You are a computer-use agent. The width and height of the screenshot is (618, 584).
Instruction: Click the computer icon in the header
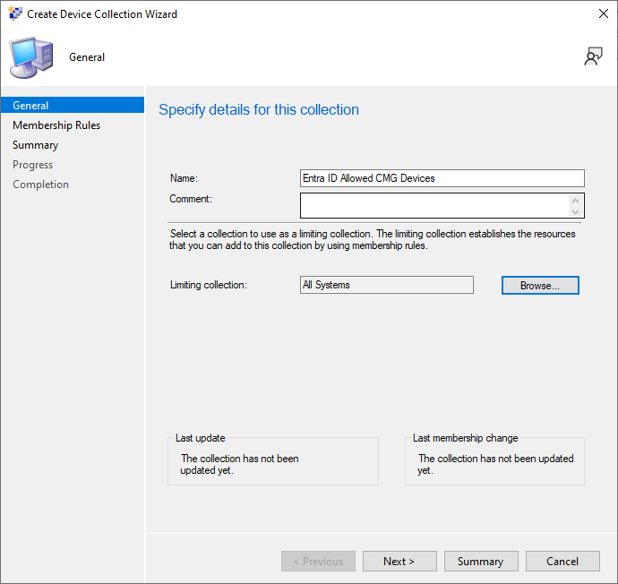pos(30,56)
